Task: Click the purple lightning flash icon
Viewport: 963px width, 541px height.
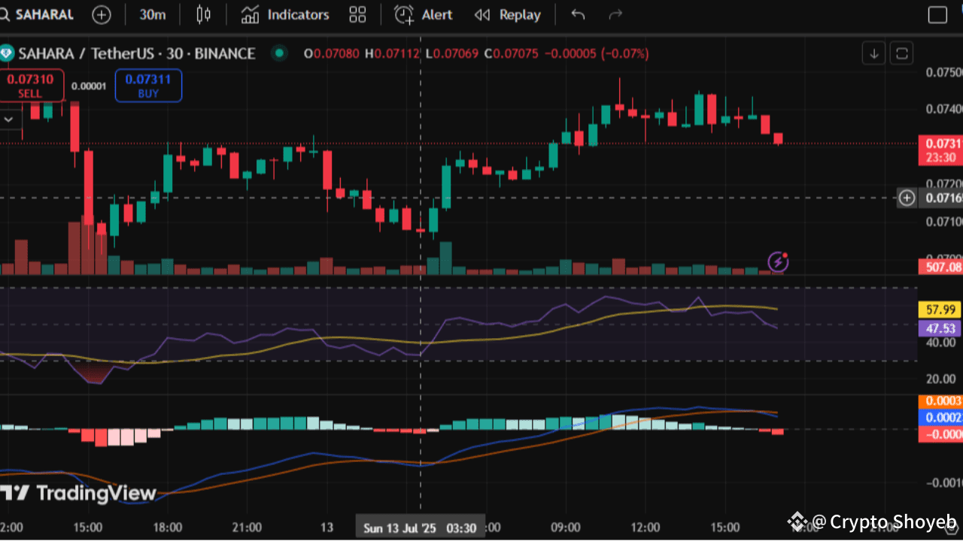Action: (x=778, y=261)
